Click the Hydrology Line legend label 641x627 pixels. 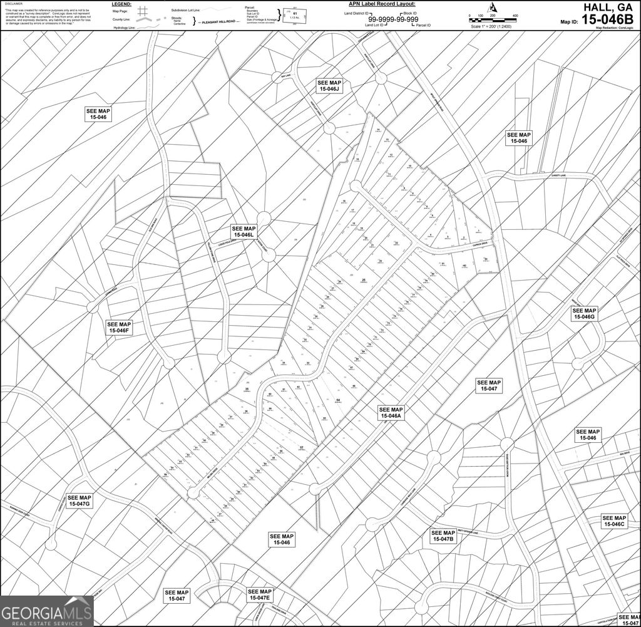click(x=125, y=28)
